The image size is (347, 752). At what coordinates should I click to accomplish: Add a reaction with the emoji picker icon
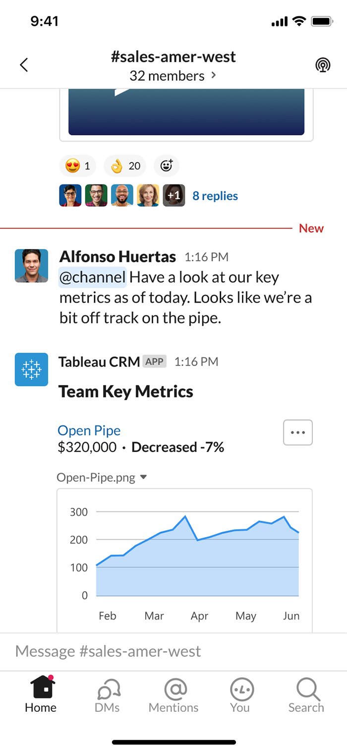point(166,166)
